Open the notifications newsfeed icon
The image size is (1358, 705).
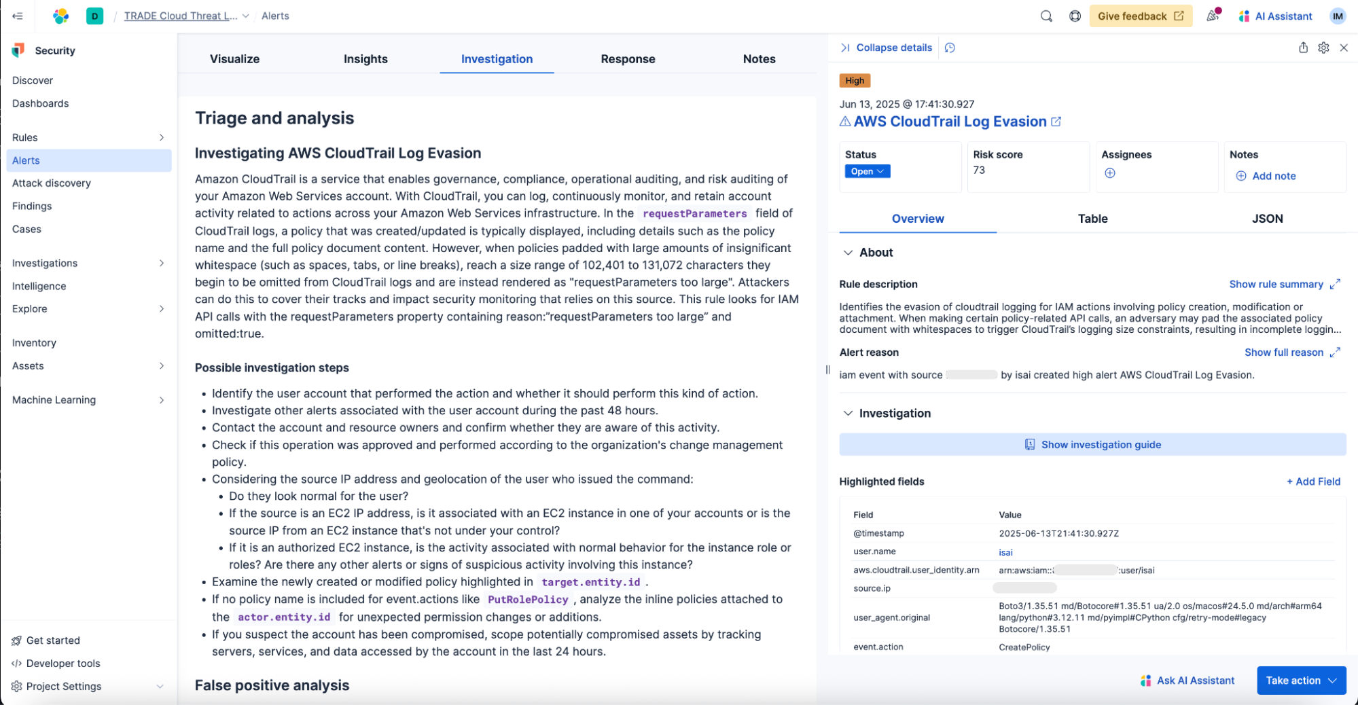pos(1213,16)
